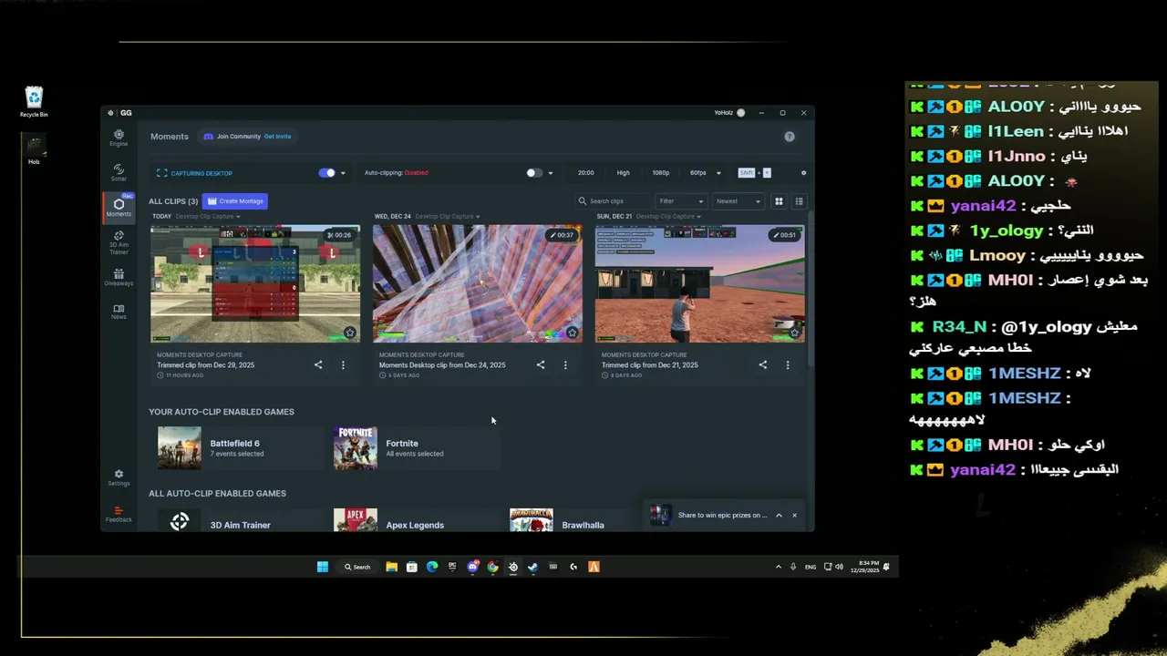Select the Fortnite auto-clip game
Image resolution: width=1167 pixels, height=656 pixels.
pos(415,448)
